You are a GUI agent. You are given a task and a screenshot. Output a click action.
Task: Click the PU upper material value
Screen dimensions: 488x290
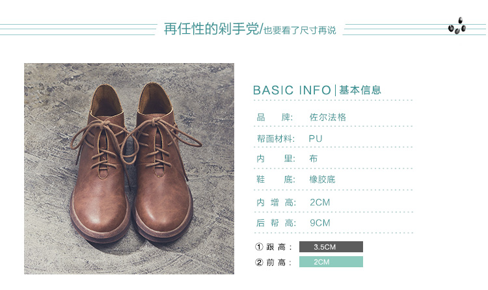click(x=316, y=138)
